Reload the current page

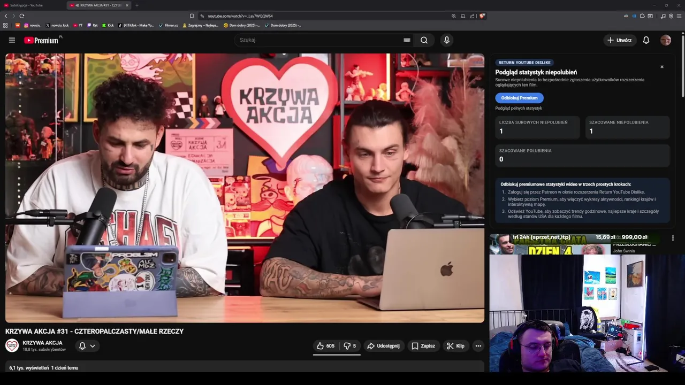[x=21, y=16]
